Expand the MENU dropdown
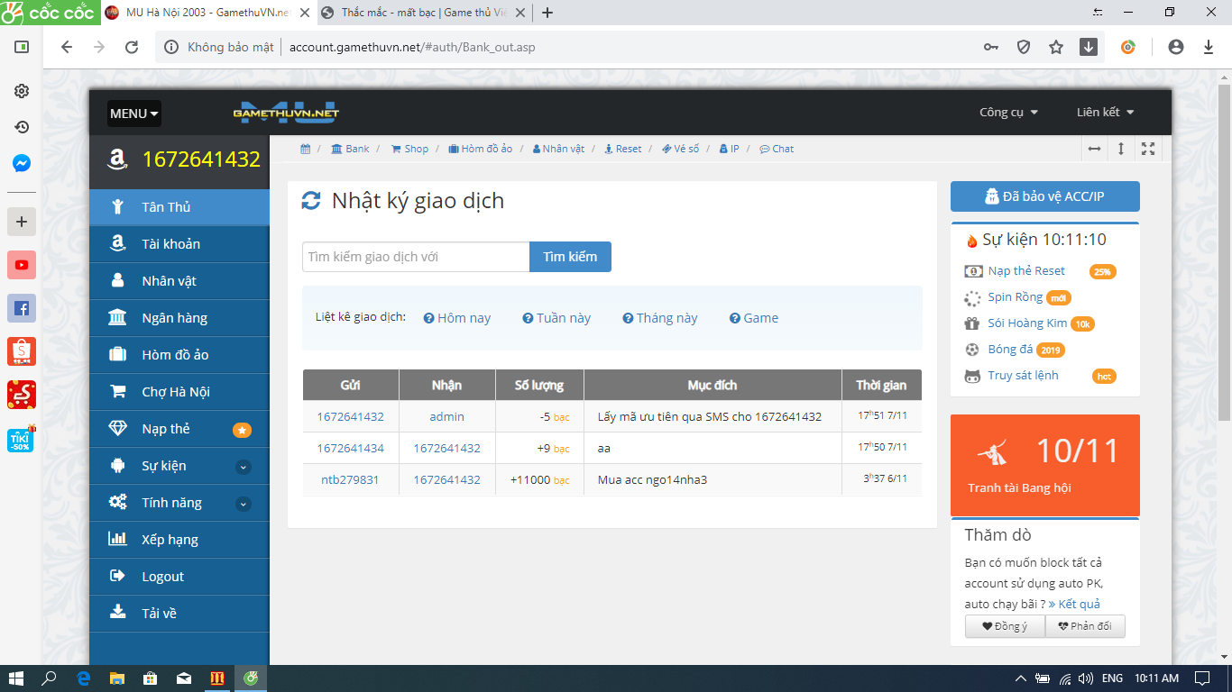This screenshot has width=1232, height=692. [x=134, y=114]
